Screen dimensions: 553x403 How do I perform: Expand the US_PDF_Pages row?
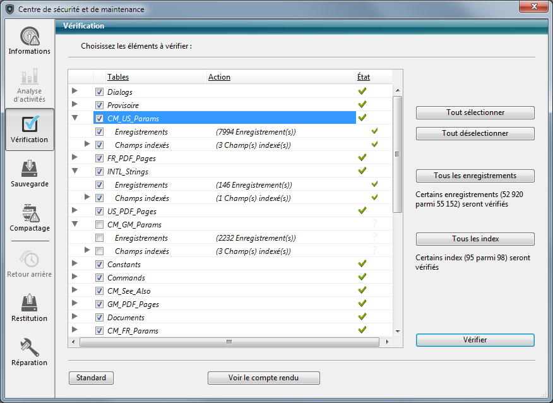point(74,210)
